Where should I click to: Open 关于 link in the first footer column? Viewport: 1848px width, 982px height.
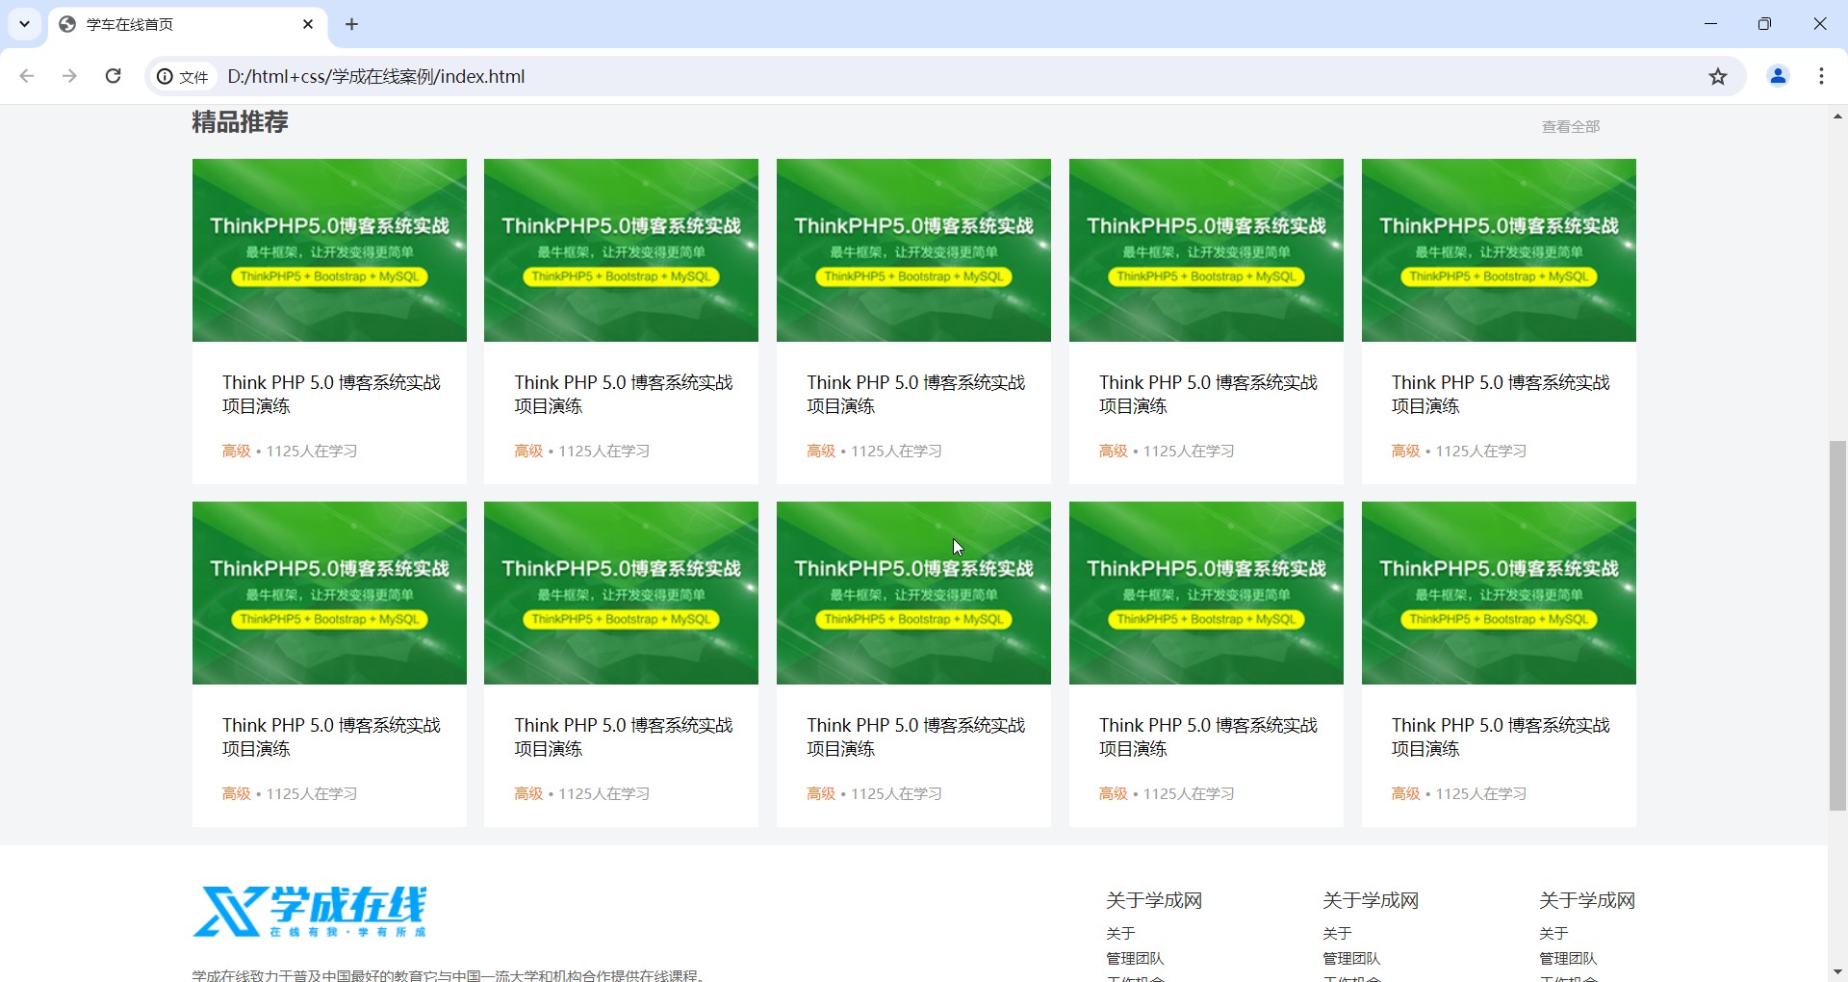(x=1120, y=933)
